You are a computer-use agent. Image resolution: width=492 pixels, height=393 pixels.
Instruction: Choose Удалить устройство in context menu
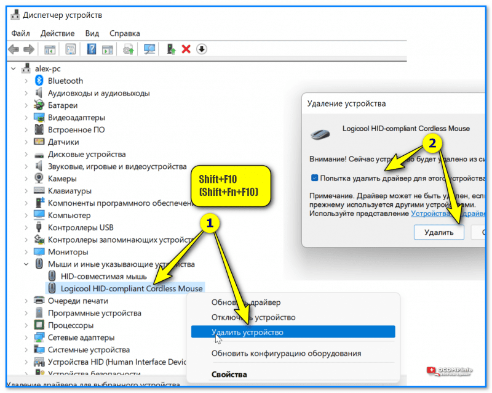point(293,332)
